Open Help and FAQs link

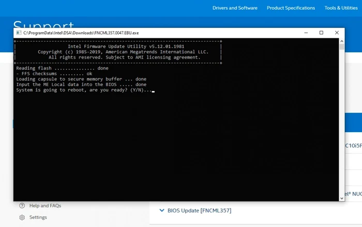click(46, 205)
